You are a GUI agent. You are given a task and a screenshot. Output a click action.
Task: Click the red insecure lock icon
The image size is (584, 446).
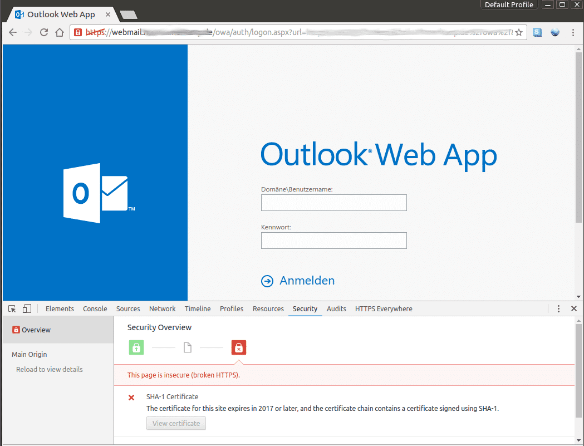(239, 347)
